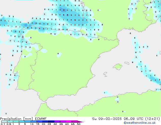
Task: Select the 15–20 mm blue legend swatch
Action: pyautogui.click(x=40, y=122)
